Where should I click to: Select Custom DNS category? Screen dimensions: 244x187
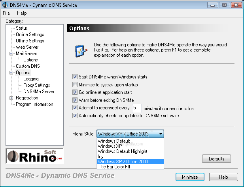tap(28, 66)
